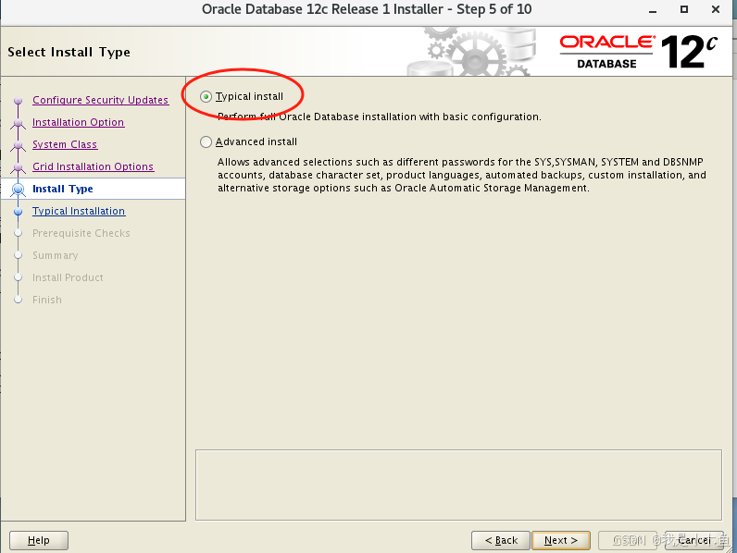Click the Grid Installation Options step marker
This screenshot has width=737, height=553.
tap(19, 166)
